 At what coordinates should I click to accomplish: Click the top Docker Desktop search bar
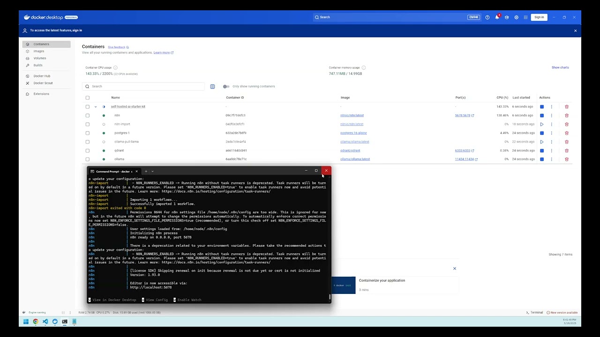(x=397, y=17)
